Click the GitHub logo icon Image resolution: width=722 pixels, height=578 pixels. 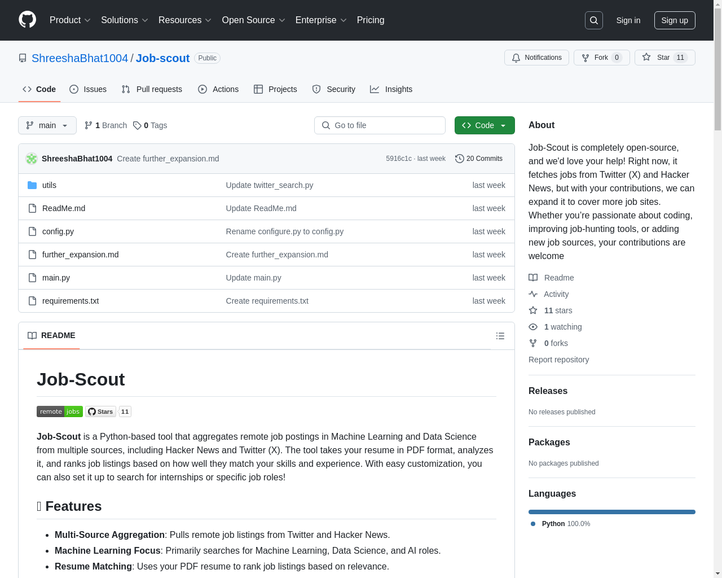(27, 20)
